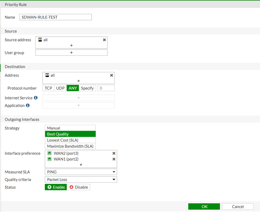Select UDP protocol option
The height and width of the screenshot is (212, 260).
click(60, 88)
